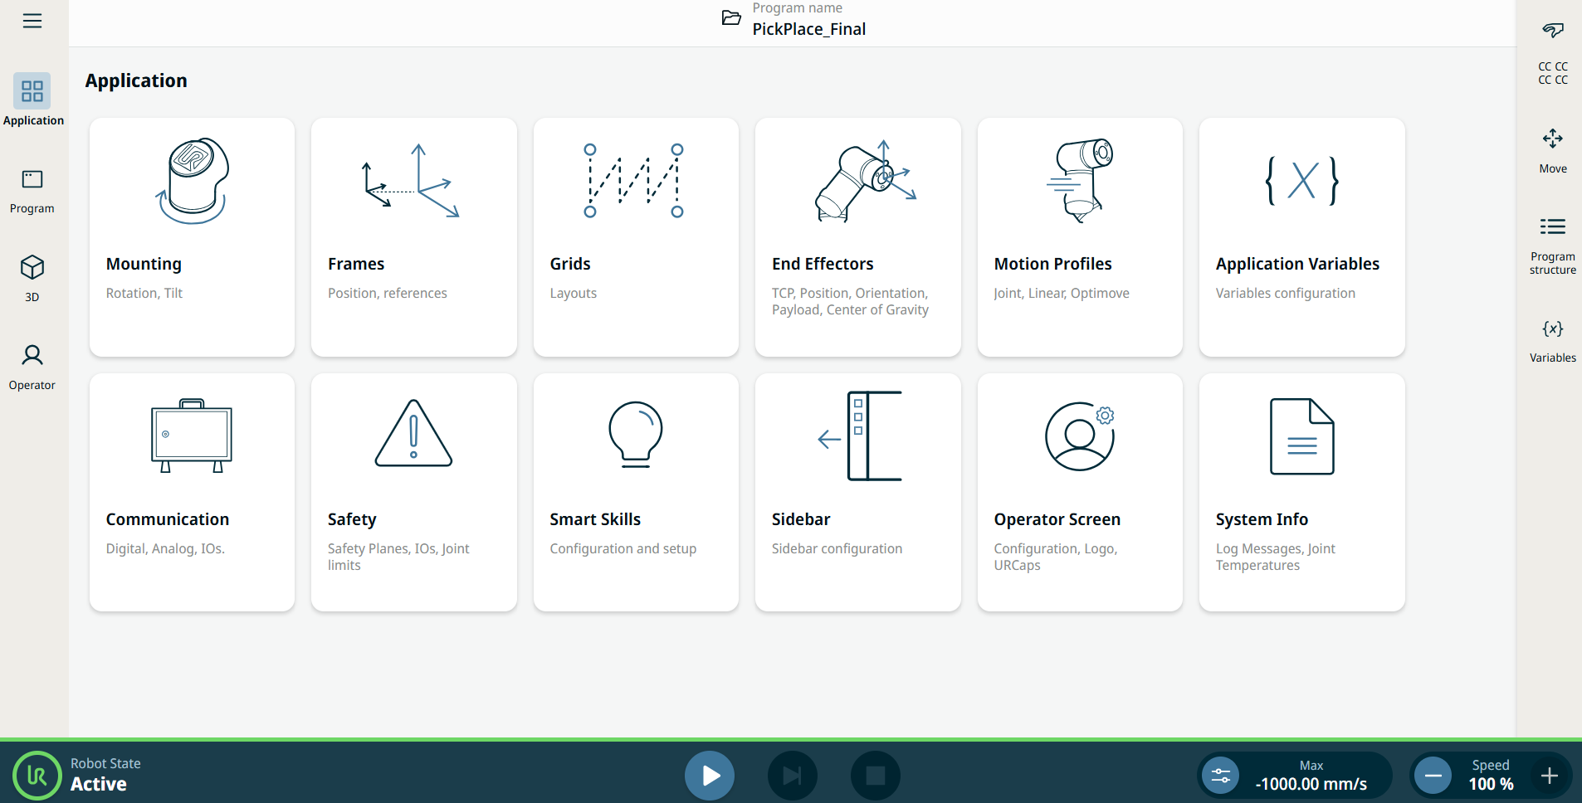
Task: Open the Grids layouts tile
Action: tap(636, 236)
